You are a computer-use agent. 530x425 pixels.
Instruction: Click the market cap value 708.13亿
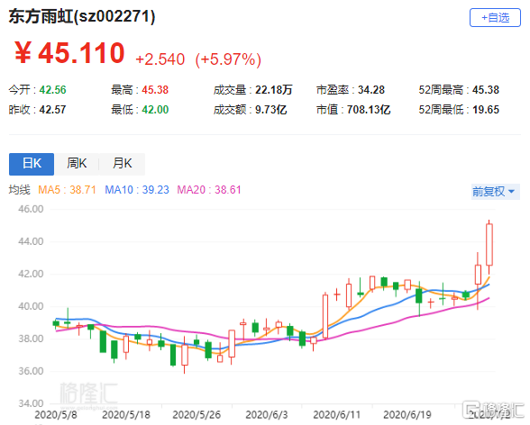[x=369, y=110]
